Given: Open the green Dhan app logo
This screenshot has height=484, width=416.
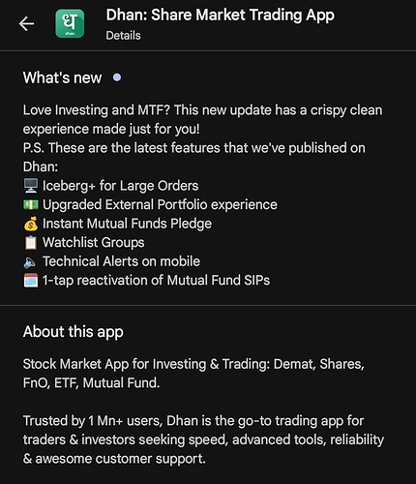Looking at the screenshot, I should click(70, 23).
